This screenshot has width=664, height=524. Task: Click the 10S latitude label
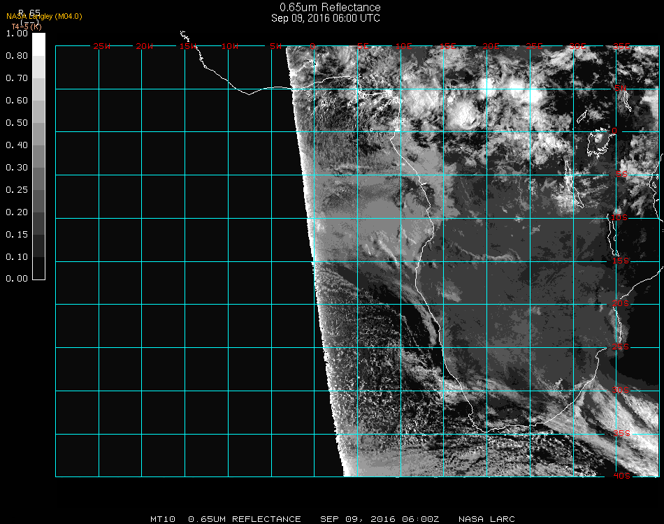(619, 217)
